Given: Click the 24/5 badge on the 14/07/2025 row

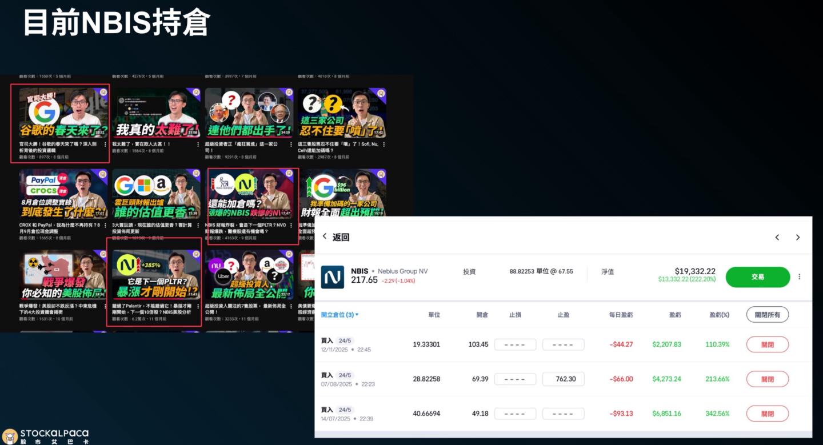Looking at the screenshot, I should coord(345,410).
